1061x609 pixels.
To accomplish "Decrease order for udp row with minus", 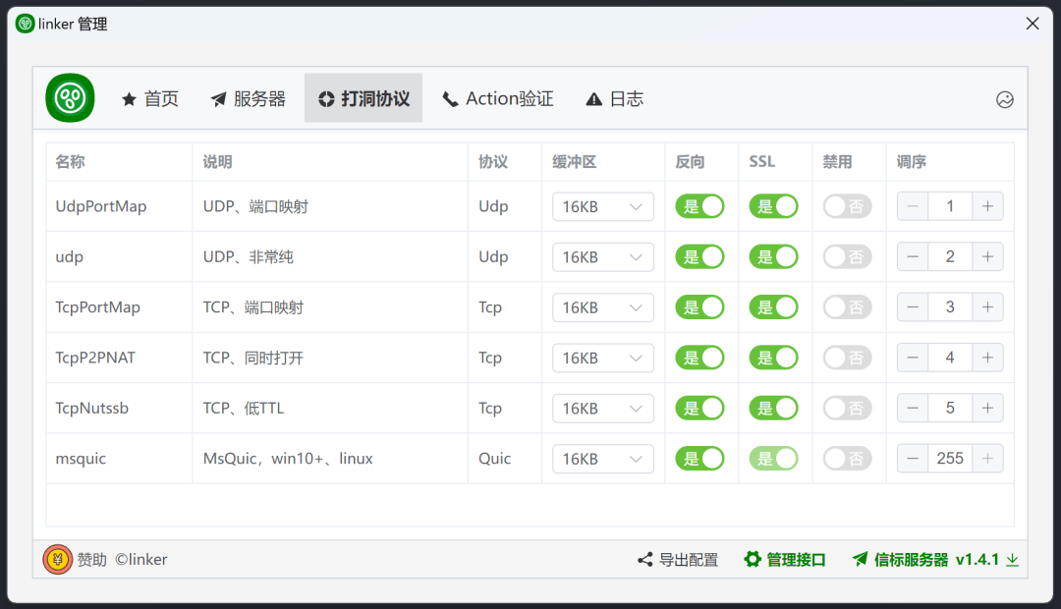I will [x=913, y=256].
